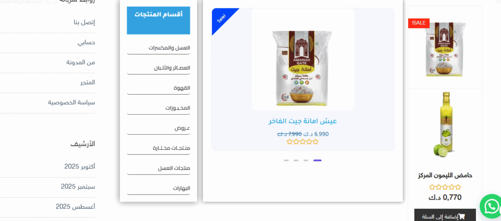This screenshot has height=221, width=501.
Task: Go to the first carousel slide dot
Action: tap(286, 161)
